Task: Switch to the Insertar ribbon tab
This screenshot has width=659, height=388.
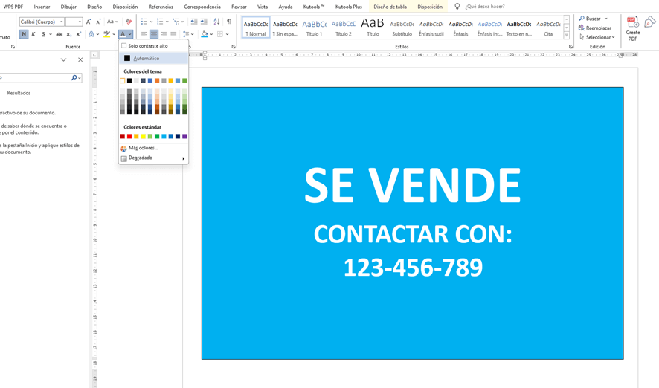Action: [42, 7]
